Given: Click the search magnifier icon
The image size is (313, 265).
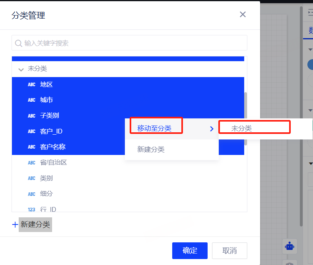Looking at the screenshot, I should coord(18,43).
